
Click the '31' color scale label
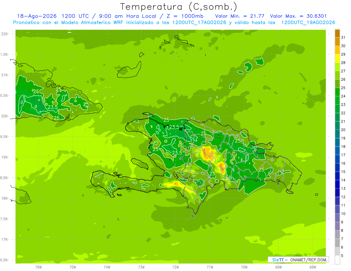point(343,37)
